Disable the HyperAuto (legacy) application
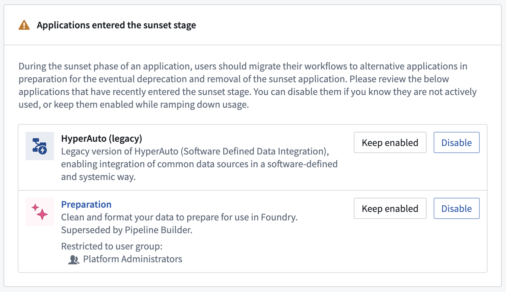 (457, 142)
